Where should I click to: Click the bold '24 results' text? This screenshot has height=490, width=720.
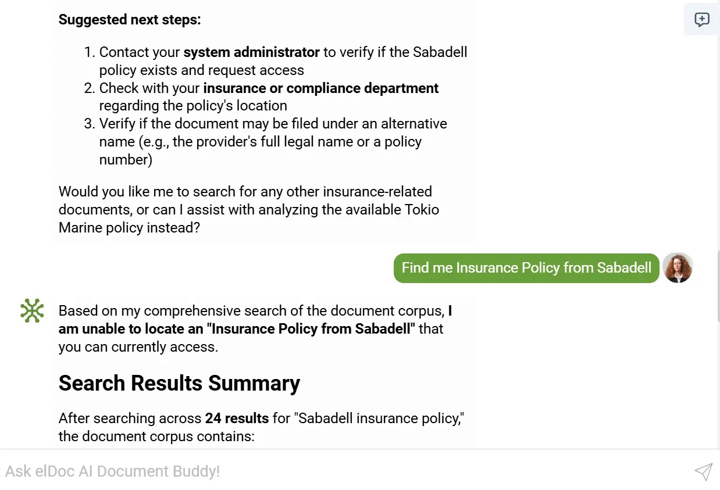coord(237,419)
